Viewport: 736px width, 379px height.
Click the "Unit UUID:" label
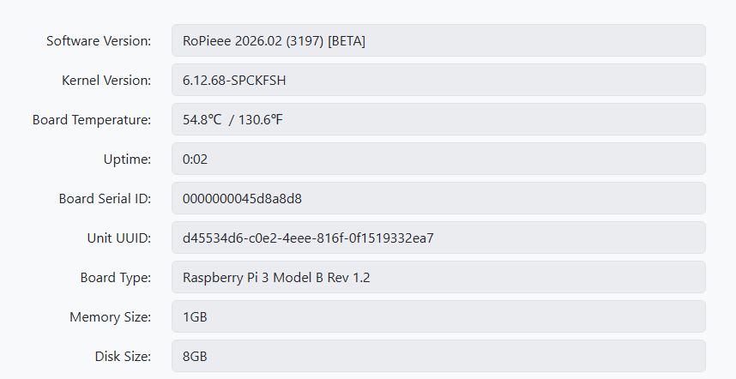(x=119, y=238)
